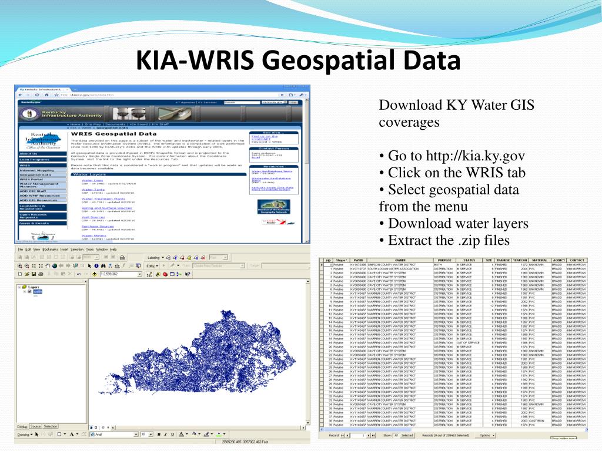This screenshot has width=602, height=451.
Task: Switch to the table of contents Selection tab
Action: tap(51, 426)
